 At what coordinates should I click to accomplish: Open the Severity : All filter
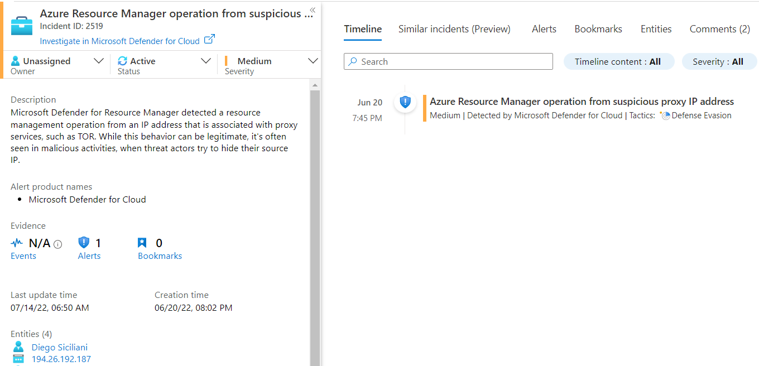tap(719, 61)
